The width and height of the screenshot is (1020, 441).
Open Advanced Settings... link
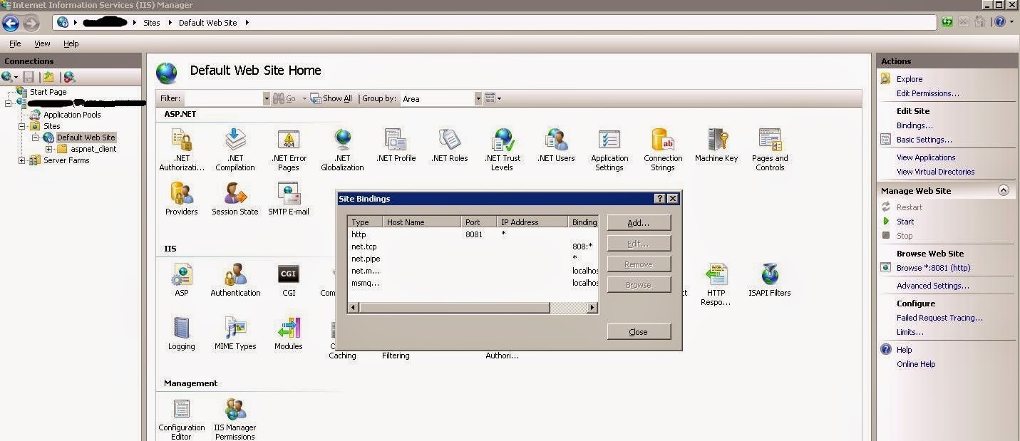[x=933, y=286]
